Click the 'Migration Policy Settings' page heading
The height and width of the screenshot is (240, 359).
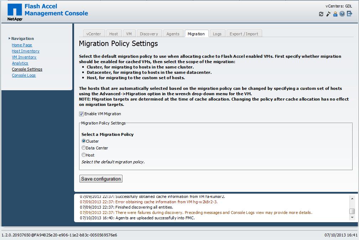(x=118, y=44)
